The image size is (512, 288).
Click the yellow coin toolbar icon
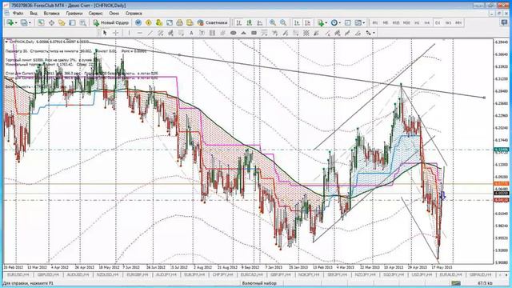click(149, 22)
